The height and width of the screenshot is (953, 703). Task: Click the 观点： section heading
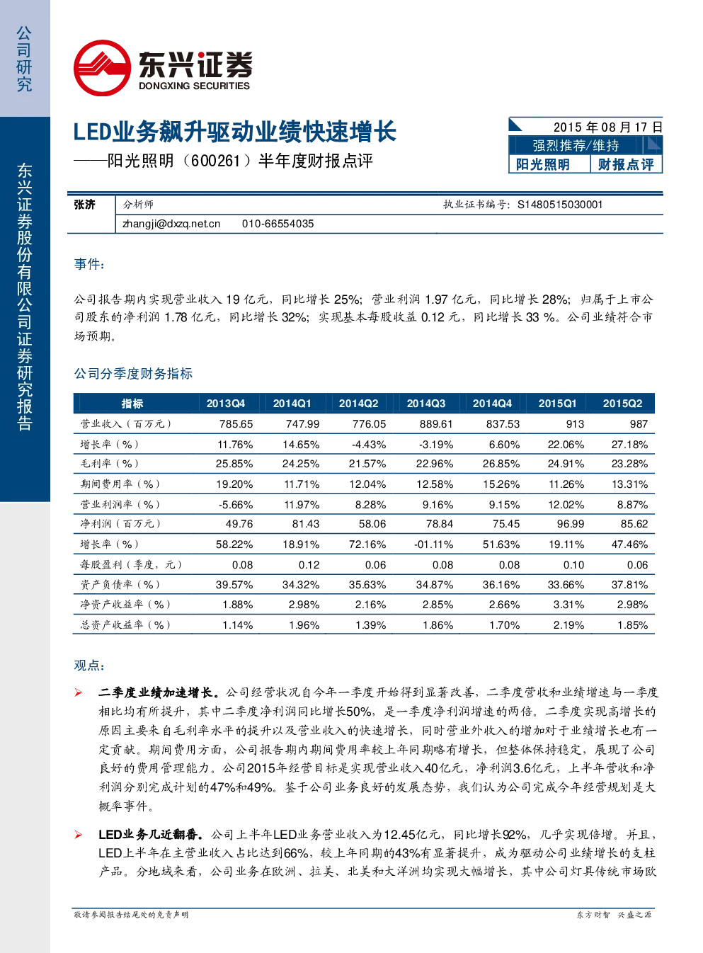point(90,666)
